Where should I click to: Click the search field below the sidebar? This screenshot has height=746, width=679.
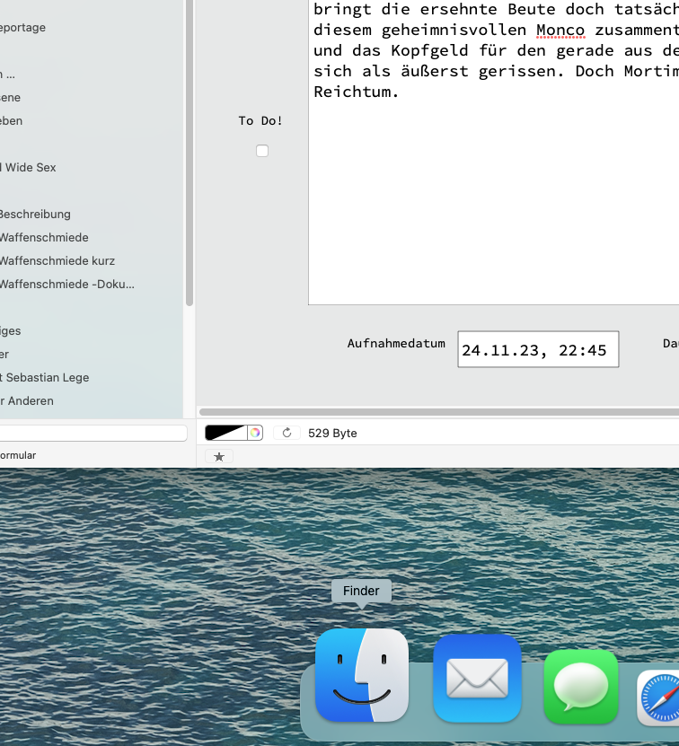(90, 433)
